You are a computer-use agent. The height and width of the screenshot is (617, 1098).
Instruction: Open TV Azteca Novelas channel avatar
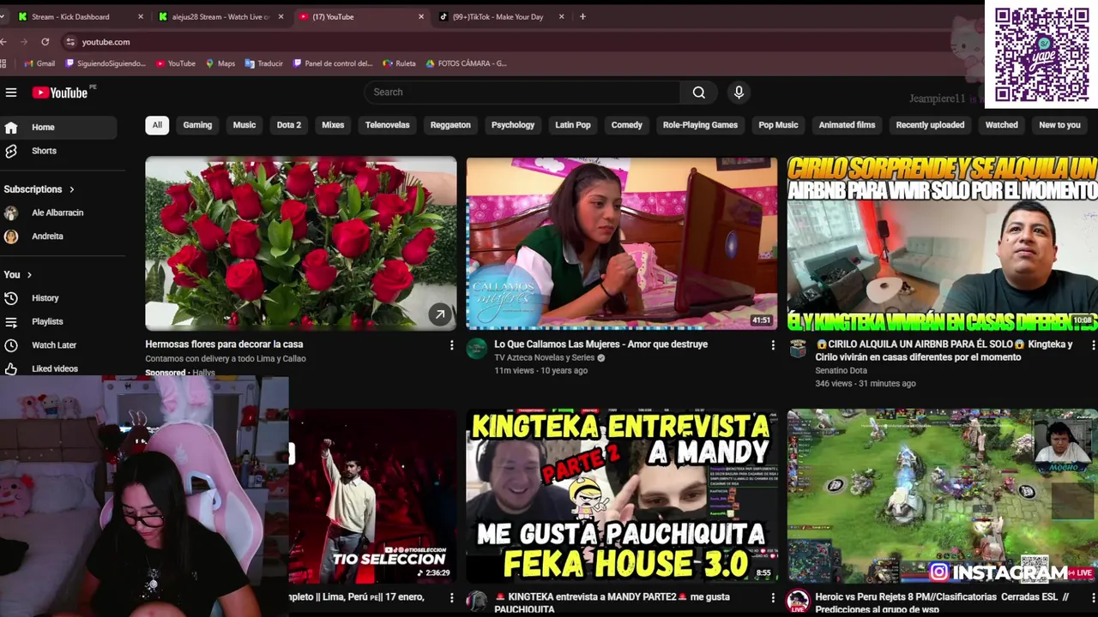pos(477,348)
